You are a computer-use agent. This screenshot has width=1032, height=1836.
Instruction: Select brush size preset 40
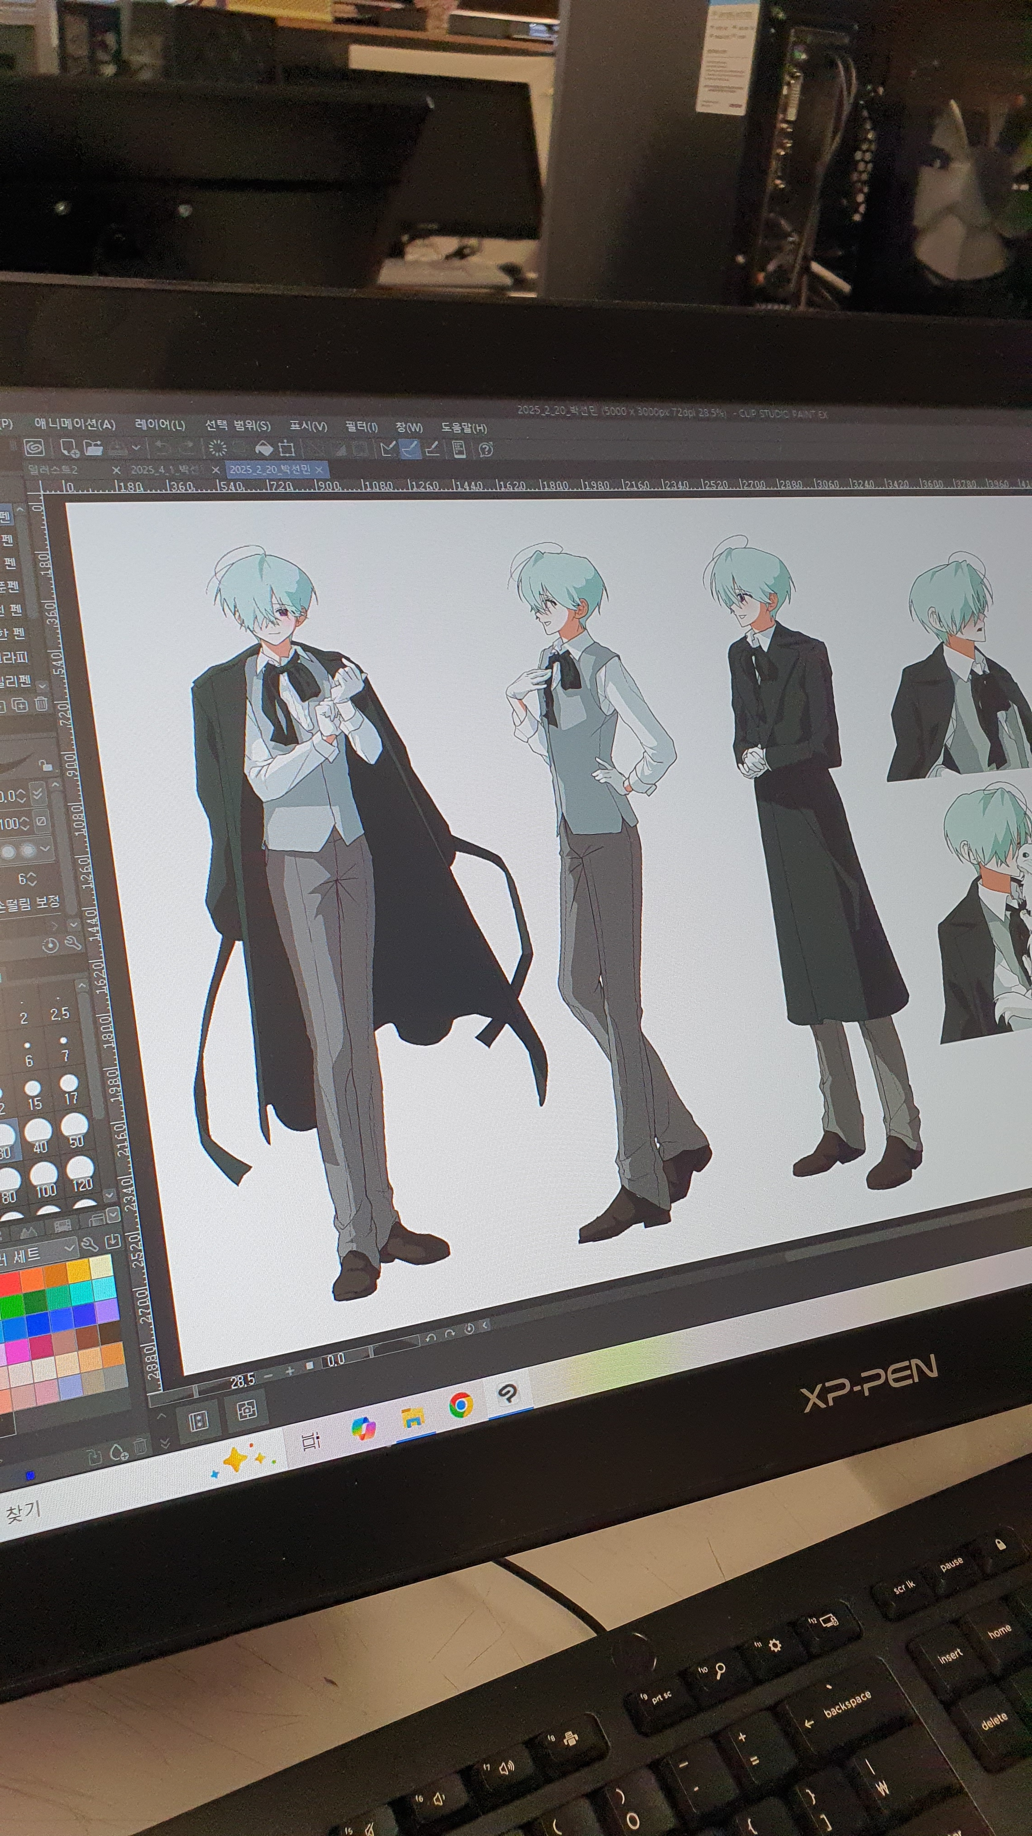[39, 1137]
